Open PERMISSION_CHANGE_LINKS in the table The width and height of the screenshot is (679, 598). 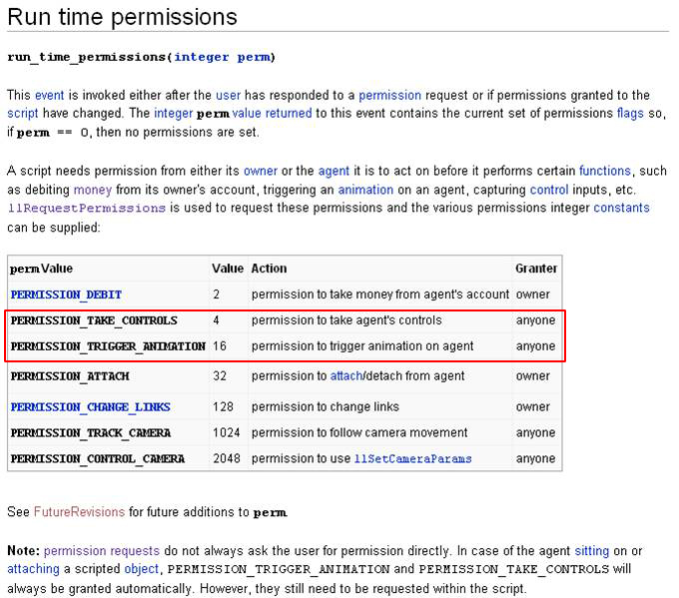[x=90, y=407]
